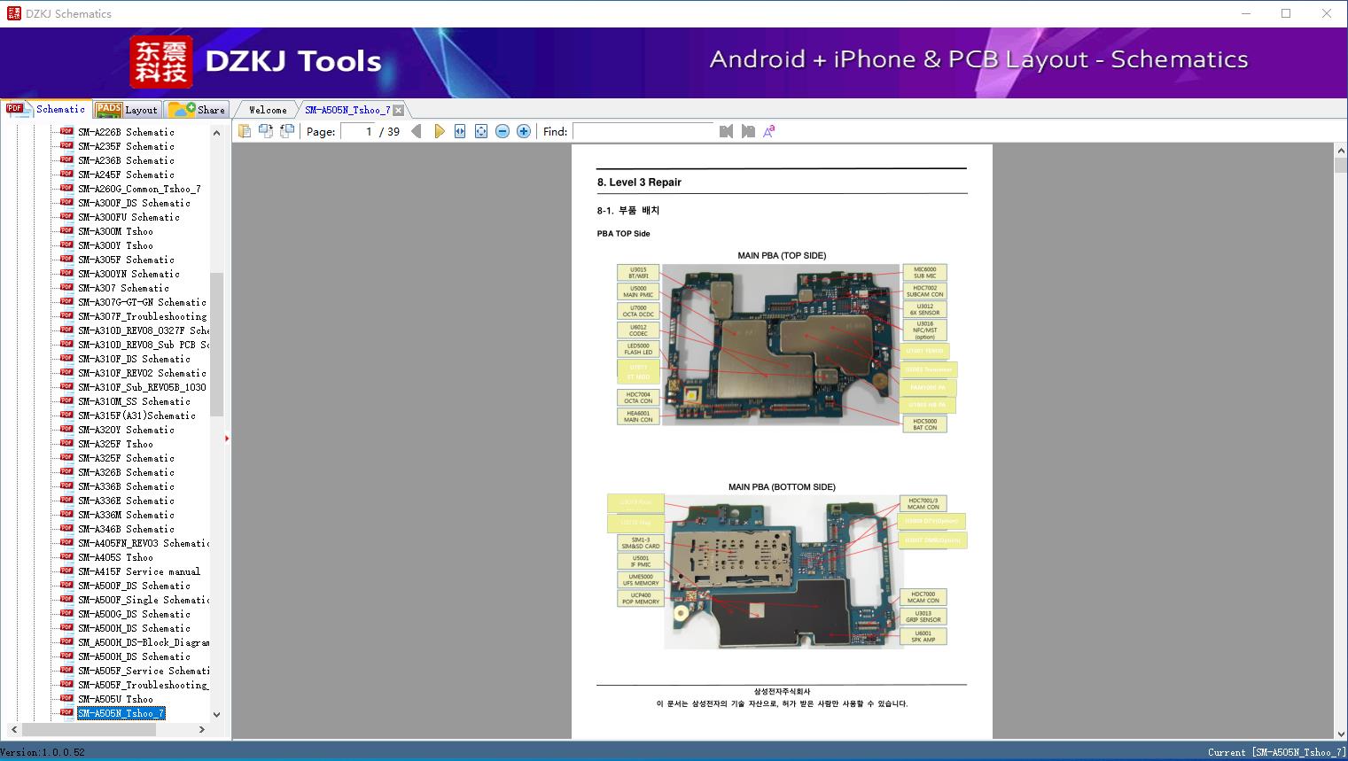Open the Welcome tab

tap(268, 110)
